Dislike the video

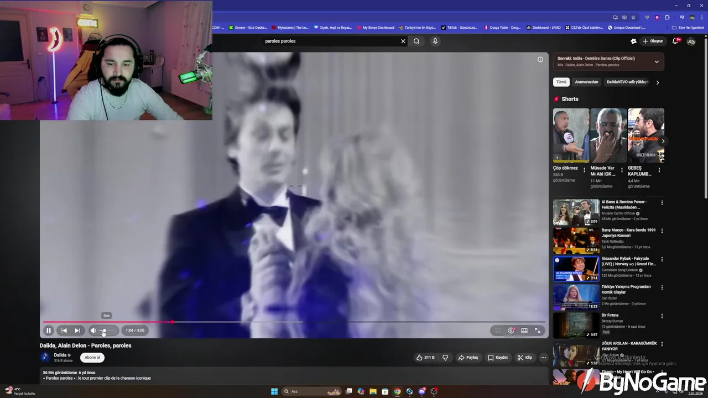tap(445, 358)
